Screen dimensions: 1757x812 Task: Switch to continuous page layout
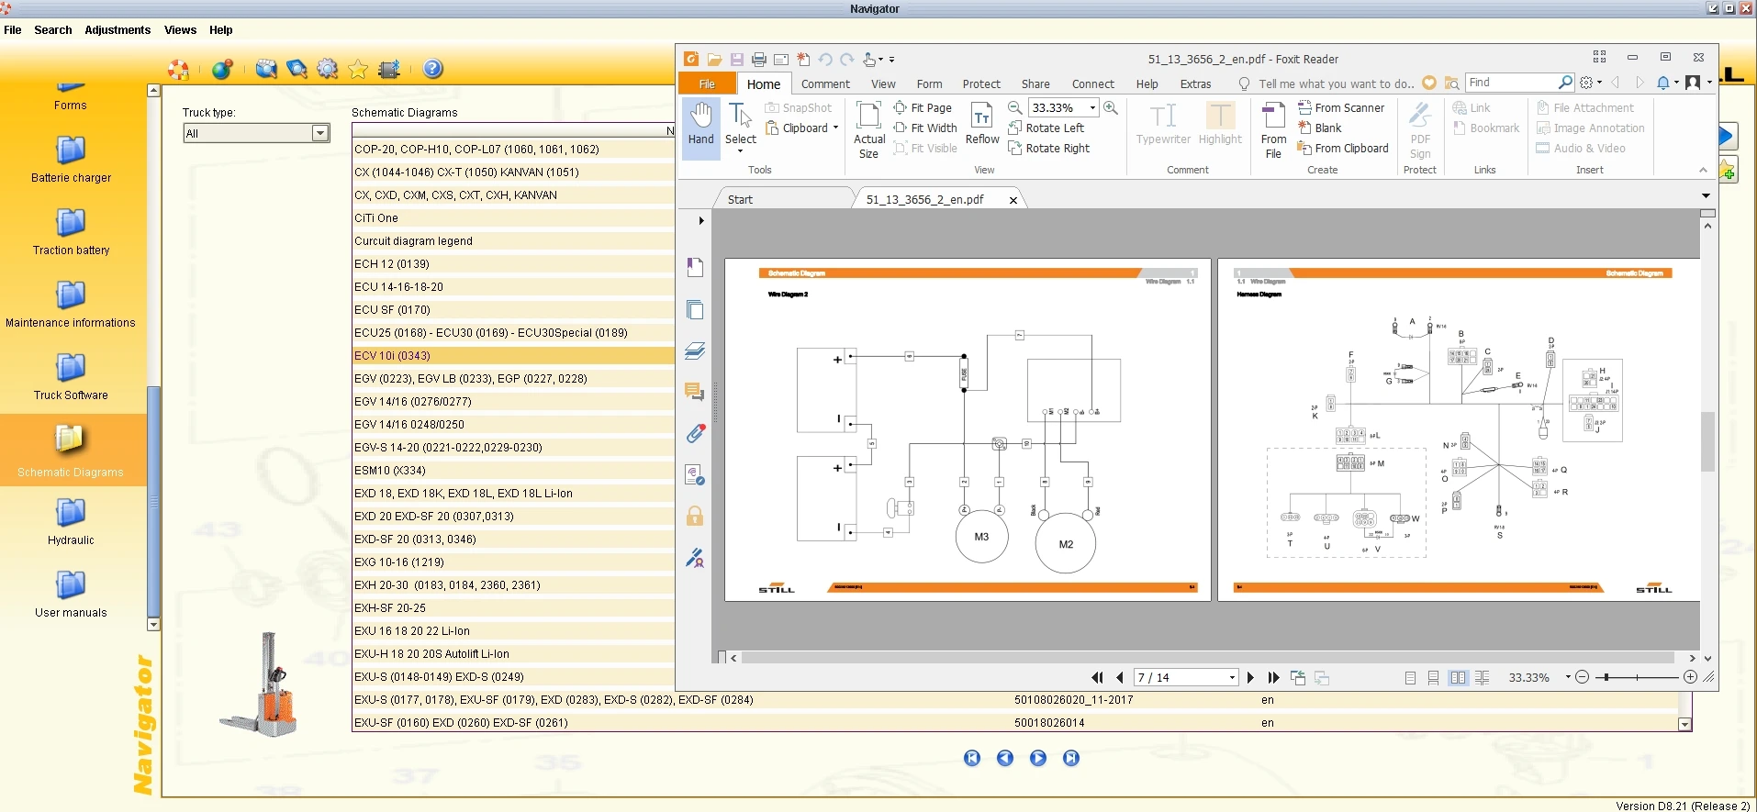point(1433,678)
